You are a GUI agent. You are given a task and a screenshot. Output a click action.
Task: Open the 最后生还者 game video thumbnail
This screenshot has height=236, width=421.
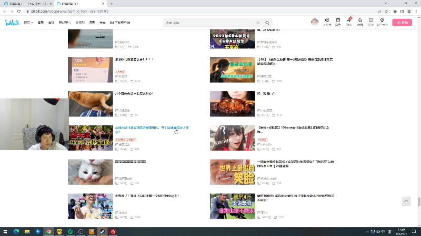(x=233, y=70)
